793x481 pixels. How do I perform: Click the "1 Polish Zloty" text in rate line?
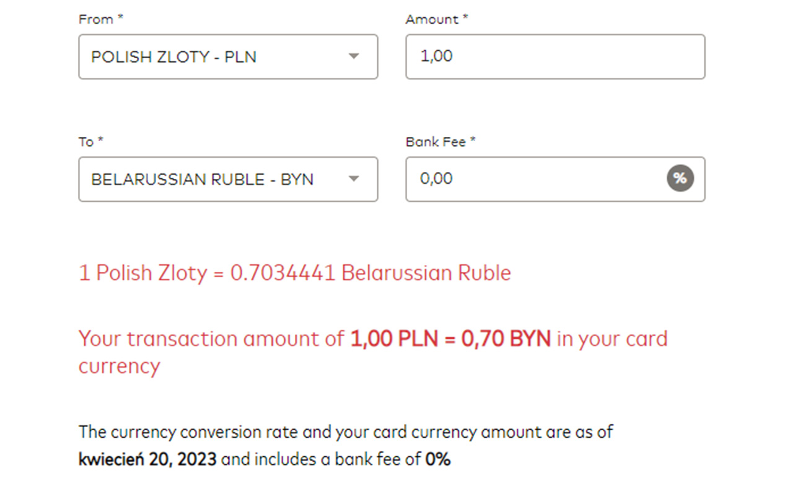tap(142, 273)
